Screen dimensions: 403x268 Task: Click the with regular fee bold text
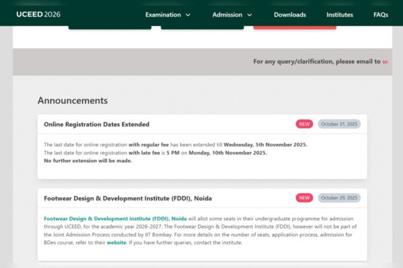coord(148,145)
